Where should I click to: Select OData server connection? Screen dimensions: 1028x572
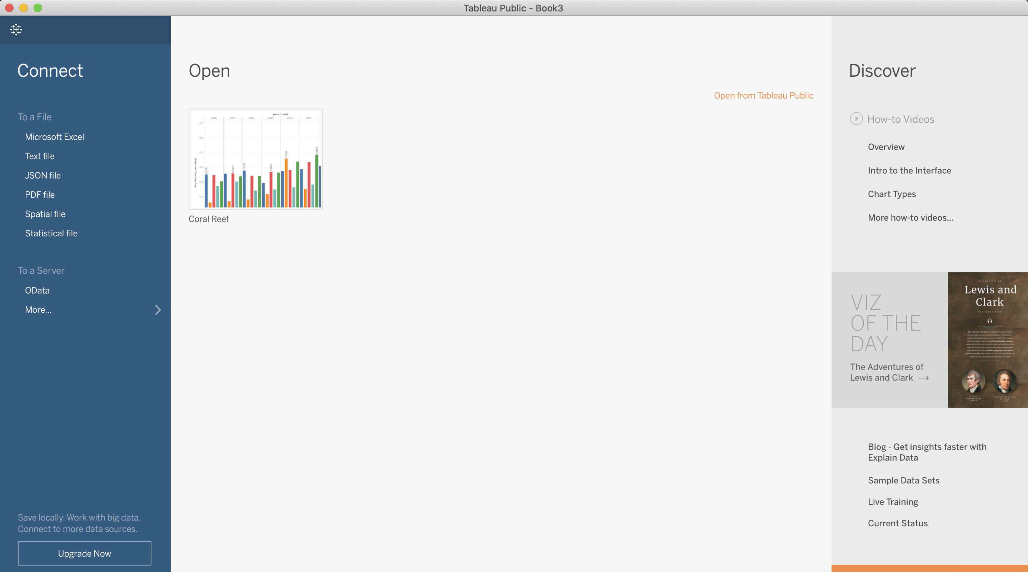(37, 290)
